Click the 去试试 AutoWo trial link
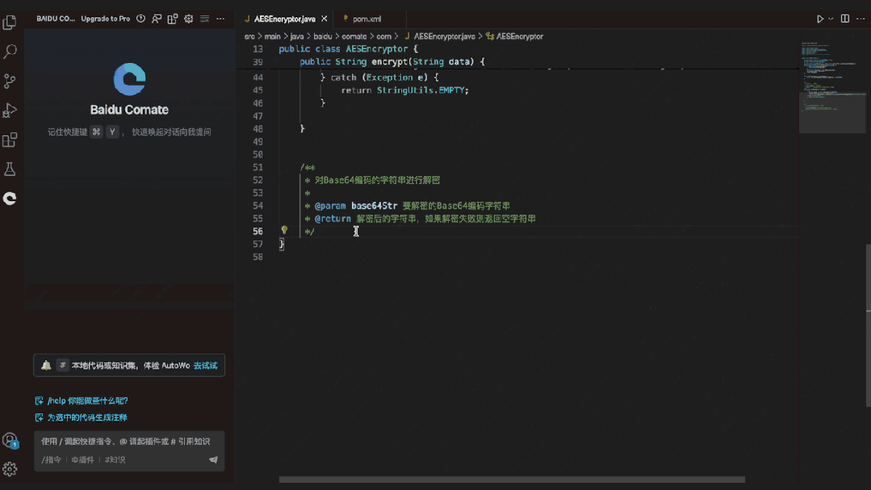The height and width of the screenshot is (490, 871). click(207, 365)
